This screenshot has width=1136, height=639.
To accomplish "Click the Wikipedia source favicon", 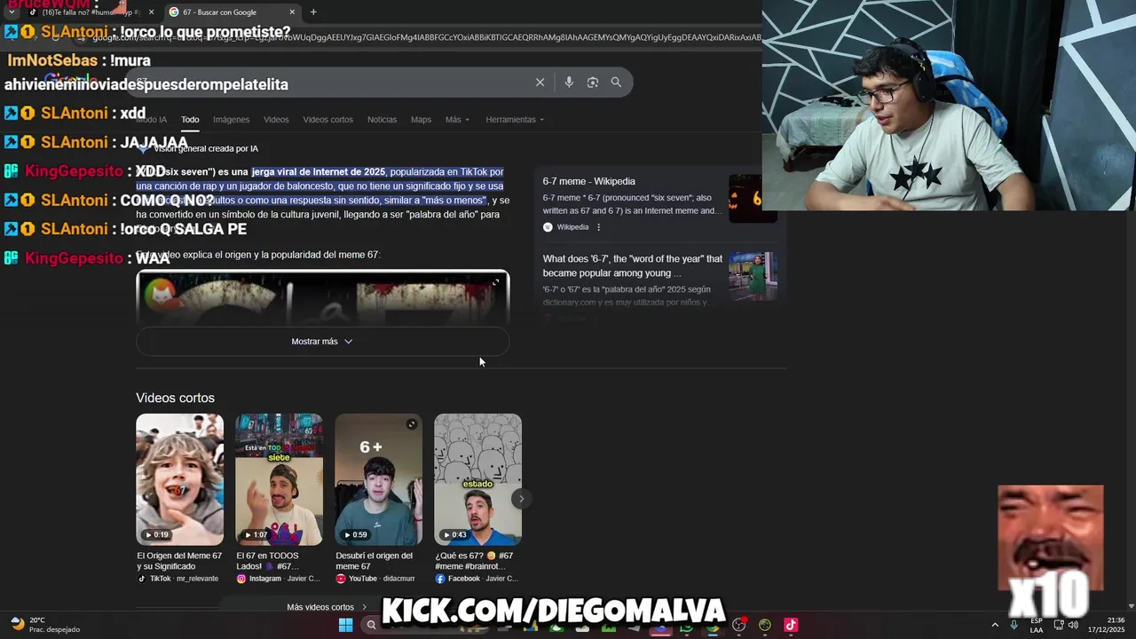I will (x=548, y=227).
